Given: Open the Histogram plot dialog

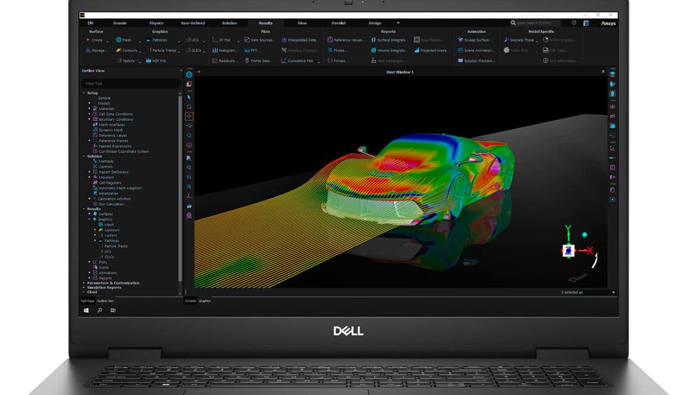Looking at the screenshot, I should point(225,50).
